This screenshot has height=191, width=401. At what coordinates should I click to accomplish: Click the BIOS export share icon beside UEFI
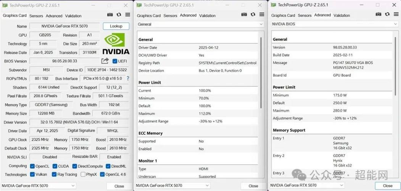tap(105, 61)
